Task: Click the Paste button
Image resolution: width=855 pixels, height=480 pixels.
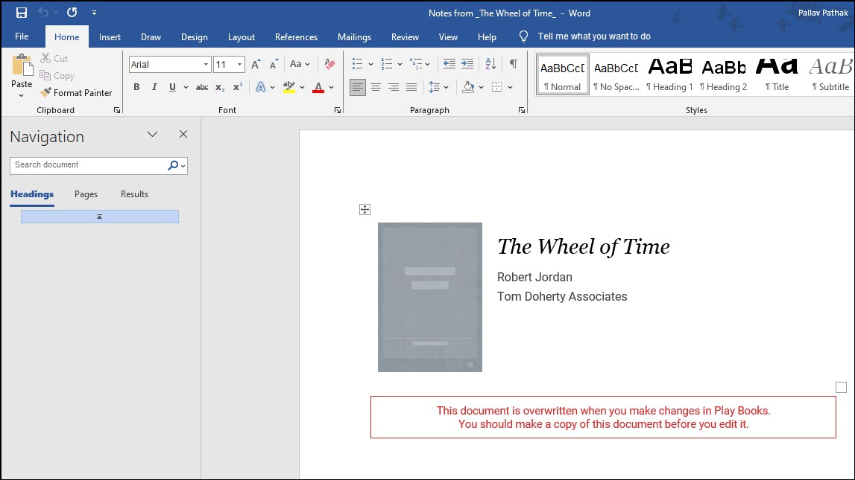Action: click(x=22, y=76)
